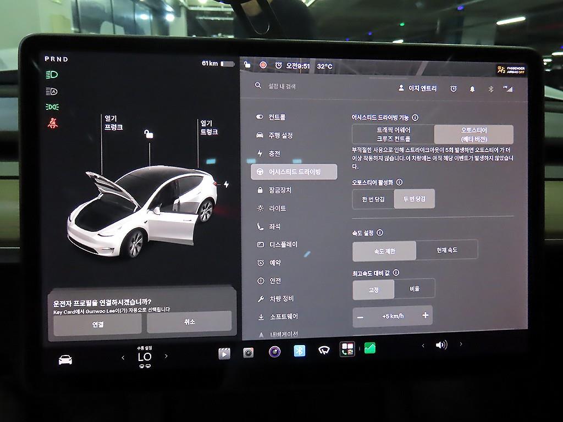Image resolution: width=563 pixels, height=422 pixels.
Task: Open the 잠금장치 locks menu
Action: click(x=275, y=190)
